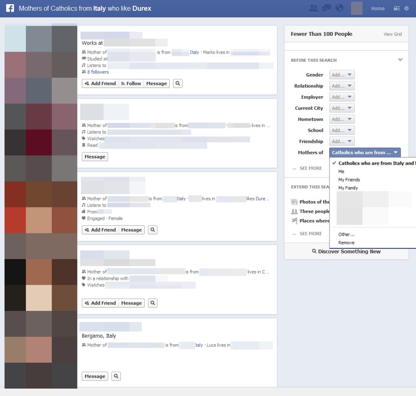Click the privacy shortcuts lock icon
Viewport: 416px width, 396px height.
point(397,8)
